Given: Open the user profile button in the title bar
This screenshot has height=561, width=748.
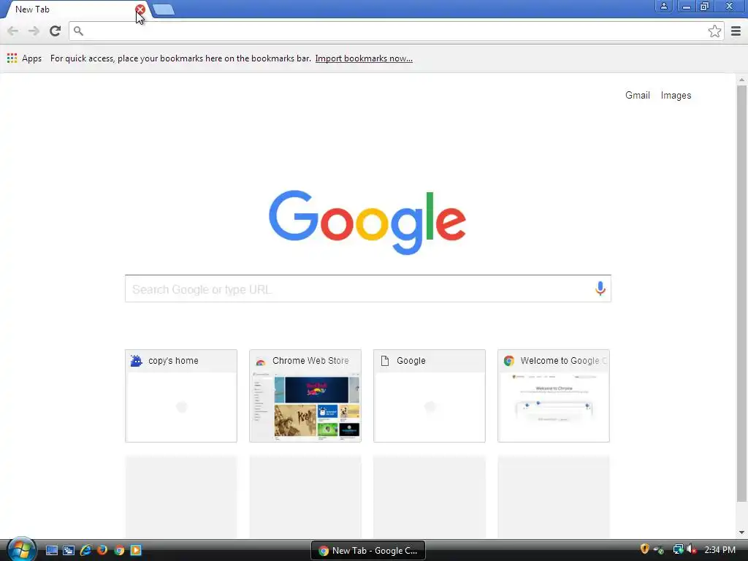Looking at the screenshot, I should 663,6.
